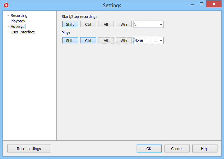Minimize the Settings window
Image resolution: width=224 pixels, height=159 pixels.
point(192,4)
